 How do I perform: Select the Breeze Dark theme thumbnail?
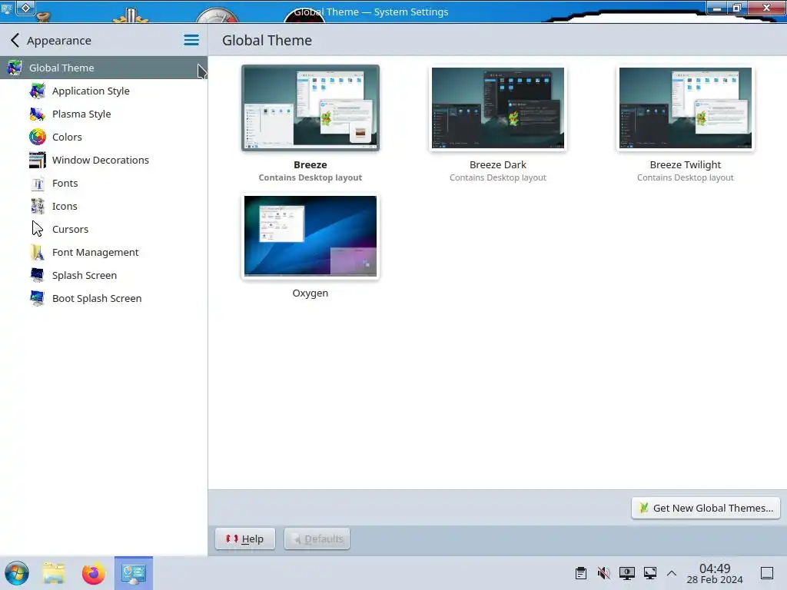click(x=498, y=108)
